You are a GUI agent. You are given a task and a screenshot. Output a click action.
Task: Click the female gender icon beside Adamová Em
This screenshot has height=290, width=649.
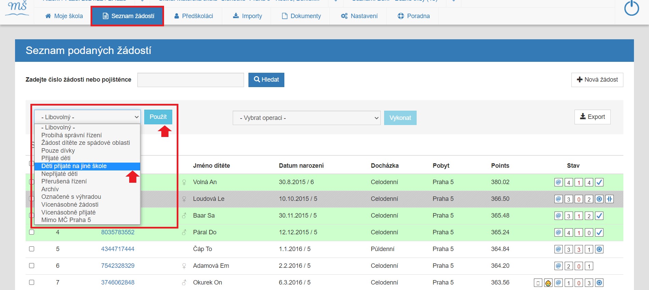tap(184, 266)
